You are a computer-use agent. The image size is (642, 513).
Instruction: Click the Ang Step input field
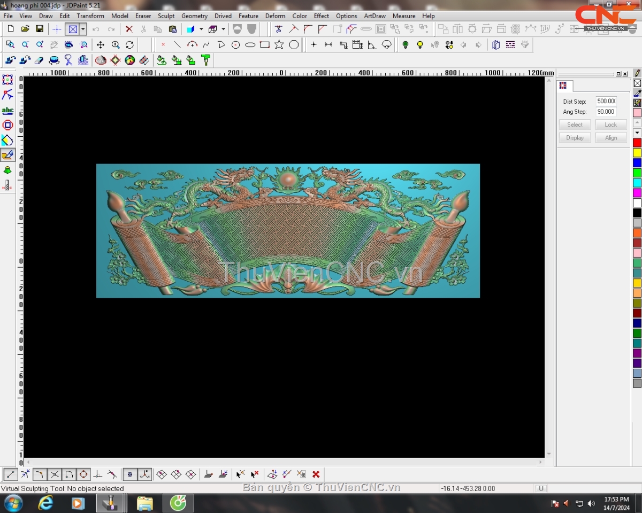tap(606, 112)
